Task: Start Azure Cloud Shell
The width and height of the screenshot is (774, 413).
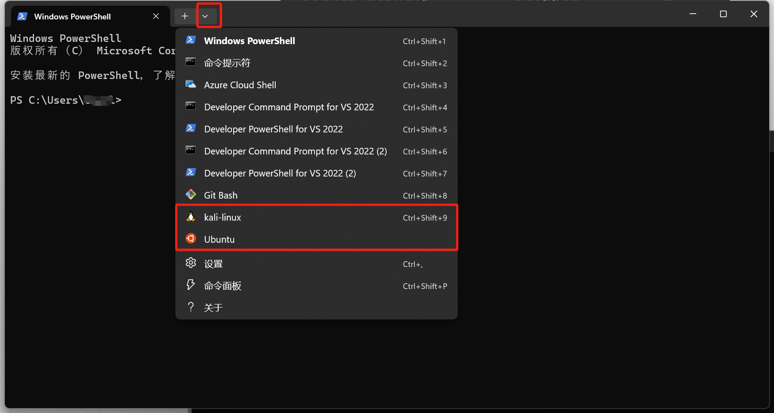Action: 316,85
